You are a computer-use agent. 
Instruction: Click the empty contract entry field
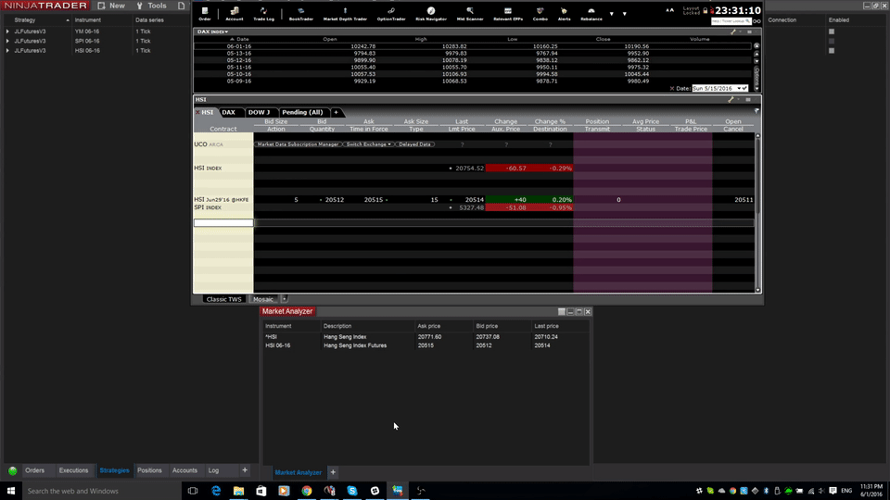tap(223, 223)
